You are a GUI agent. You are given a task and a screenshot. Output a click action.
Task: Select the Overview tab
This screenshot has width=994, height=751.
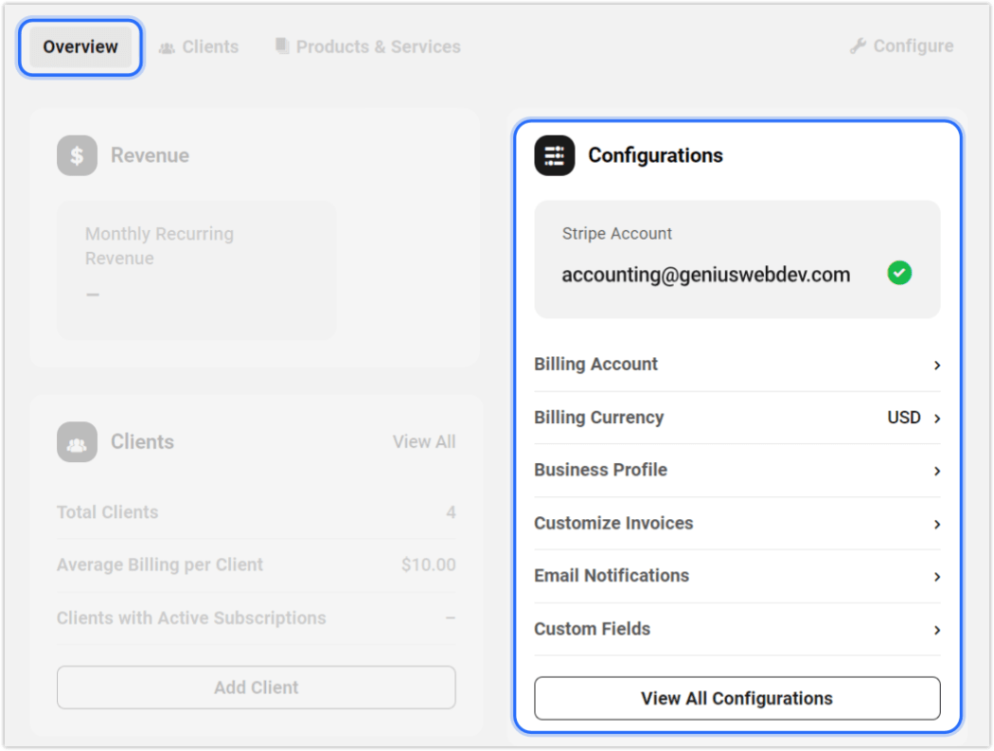pos(80,45)
